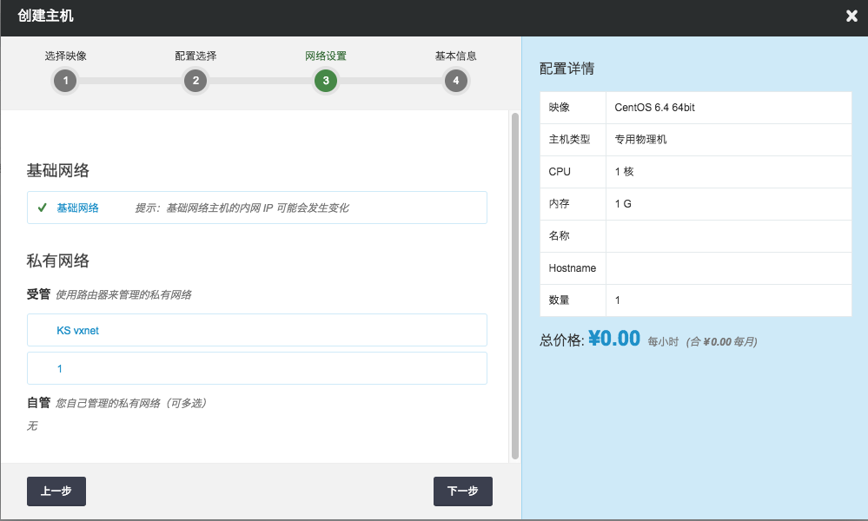Click the 上一步 button
The image size is (868, 521).
point(56,491)
